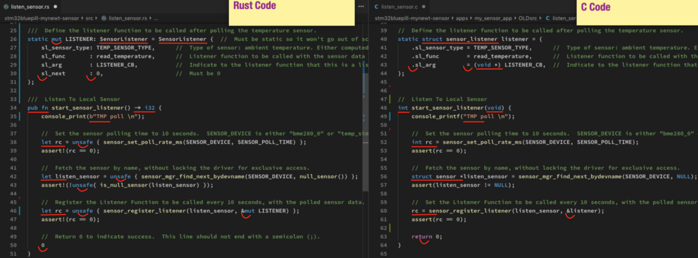698x258 pixels.
Task: Expand the trailing ellipsis in Rust breadcrumb
Action: tap(155, 18)
